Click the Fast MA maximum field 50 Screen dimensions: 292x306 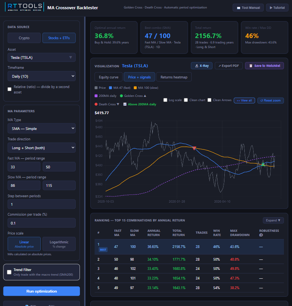tap(59, 167)
